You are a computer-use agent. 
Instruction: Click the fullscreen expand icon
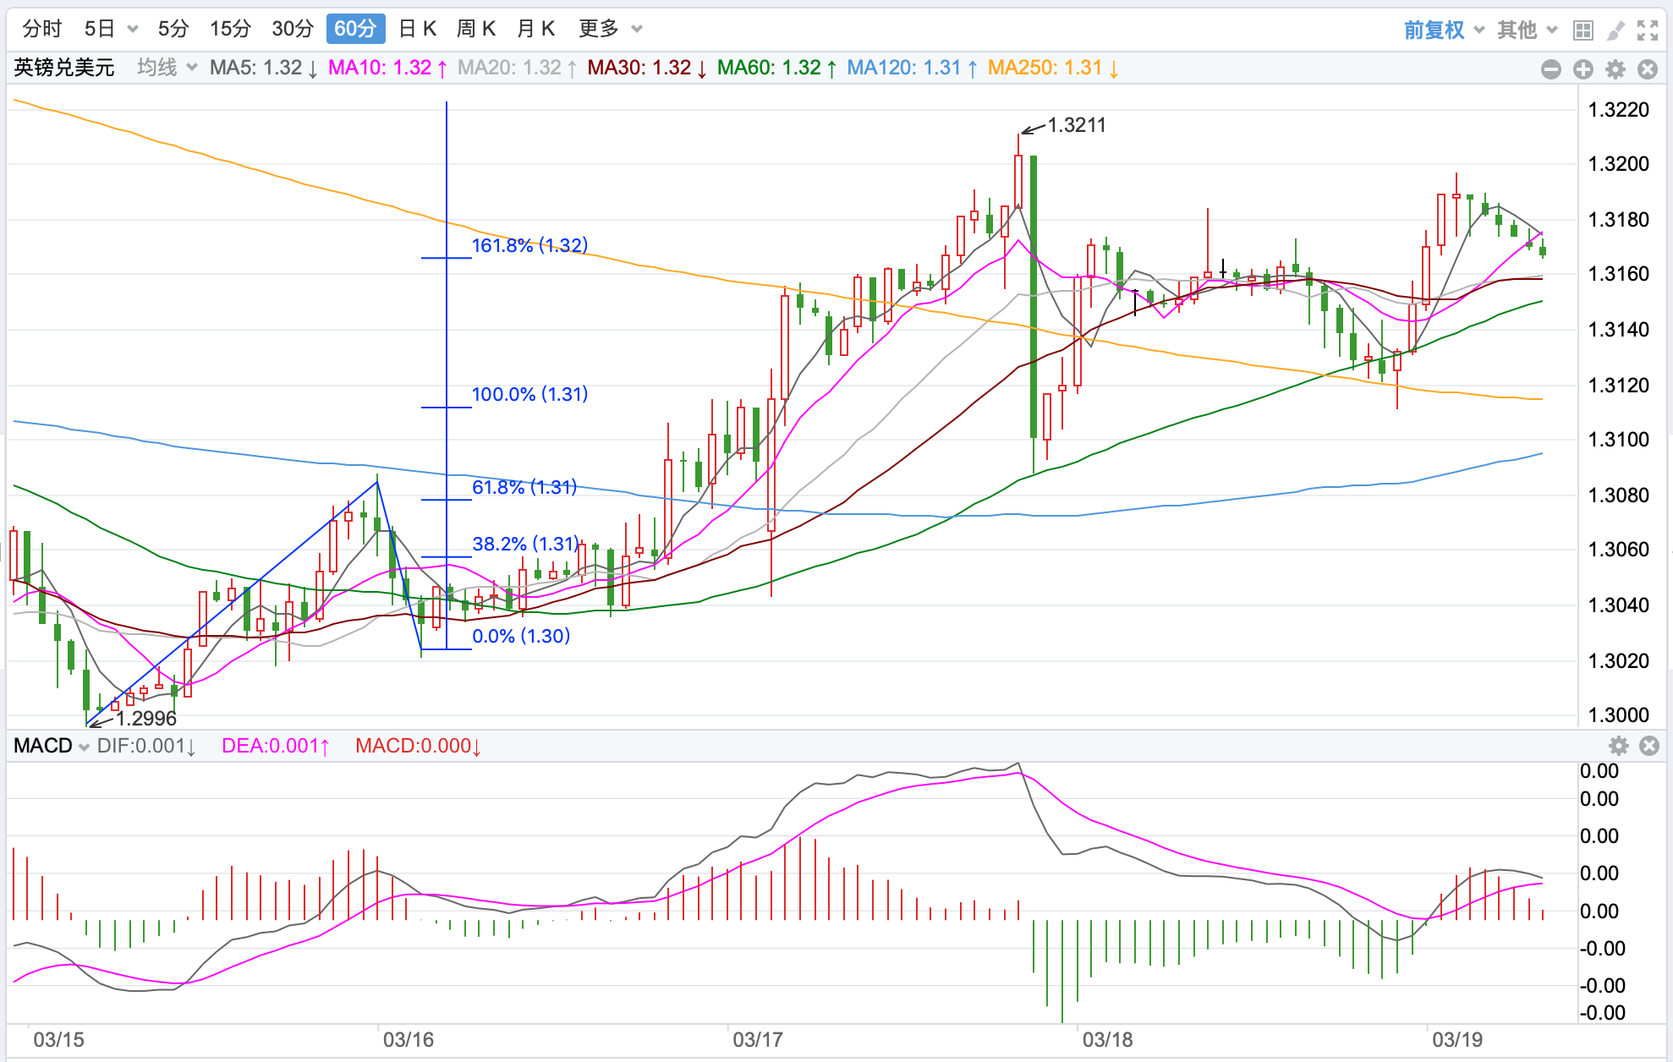point(1648,30)
